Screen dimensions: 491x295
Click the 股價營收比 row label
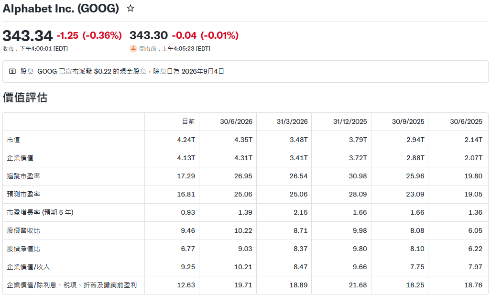point(23,230)
